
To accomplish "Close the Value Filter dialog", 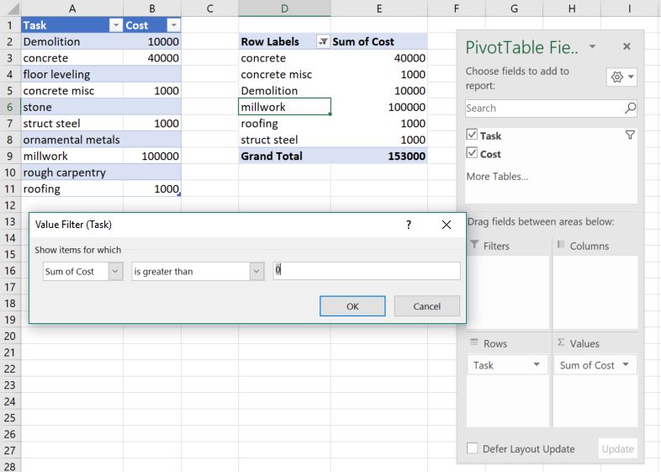I will point(447,225).
